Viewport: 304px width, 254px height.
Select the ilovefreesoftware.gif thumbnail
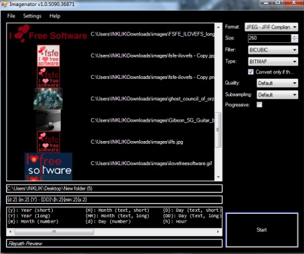click(48, 166)
